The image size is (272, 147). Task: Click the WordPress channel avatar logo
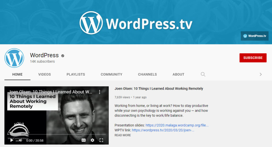pos(14,58)
